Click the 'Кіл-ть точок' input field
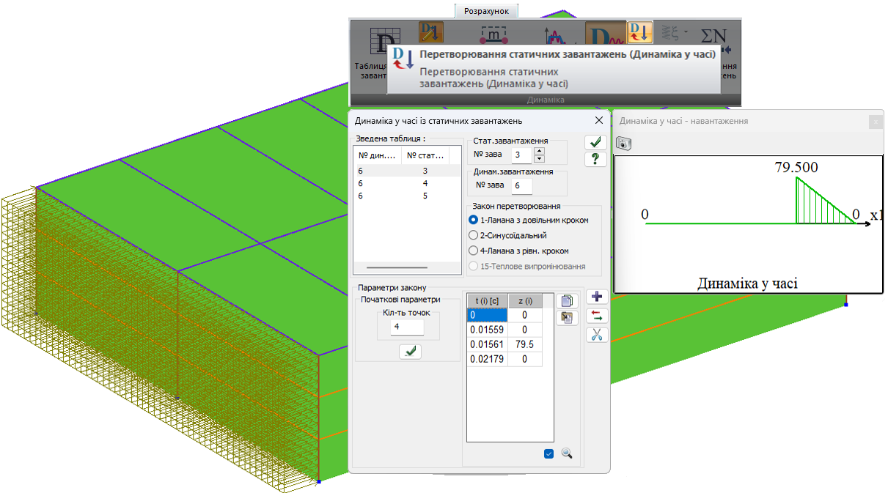 [401, 327]
